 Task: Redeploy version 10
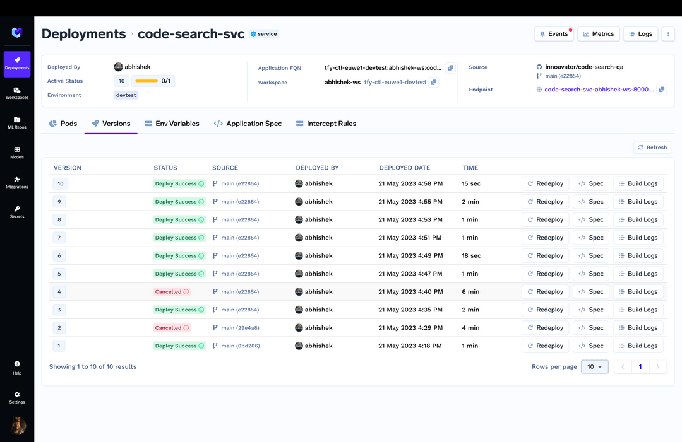545,184
